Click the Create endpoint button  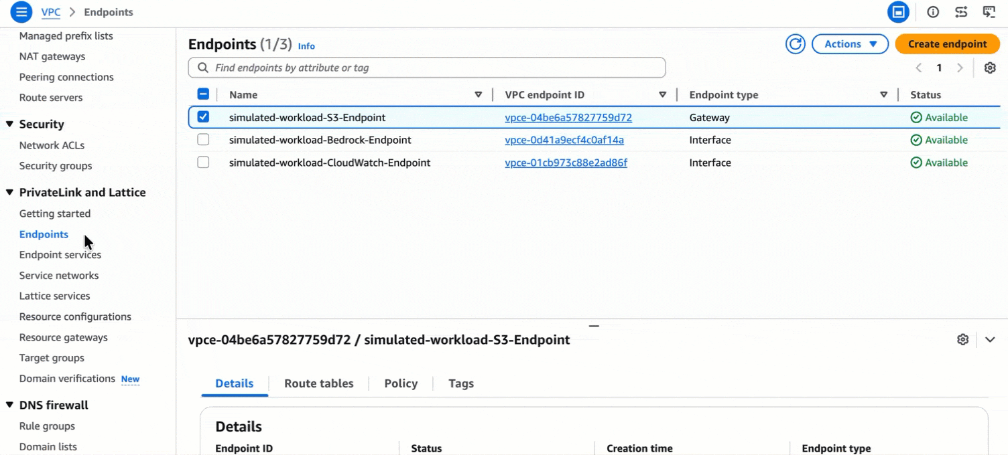point(947,44)
